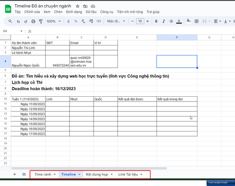Open the Chèn menu
The width and height of the screenshot is (235, 186).
(58, 12)
